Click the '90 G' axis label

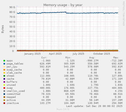pyautogui.click(x=12, y=7)
